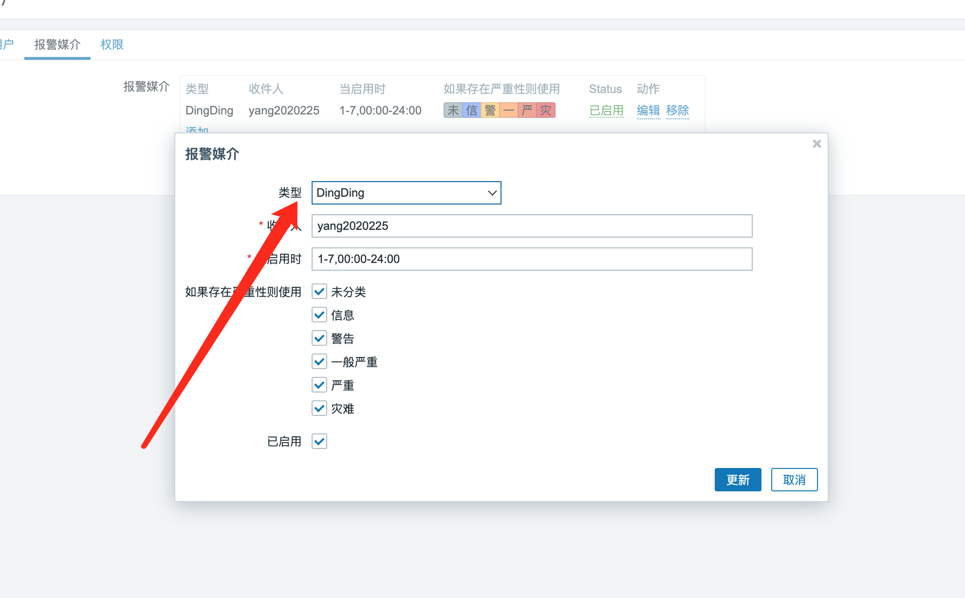Uncheck the 警告 severity checkbox

319,338
